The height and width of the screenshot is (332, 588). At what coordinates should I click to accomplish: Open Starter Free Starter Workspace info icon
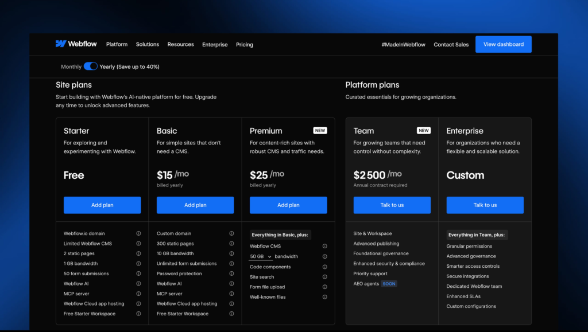pyautogui.click(x=138, y=314)
